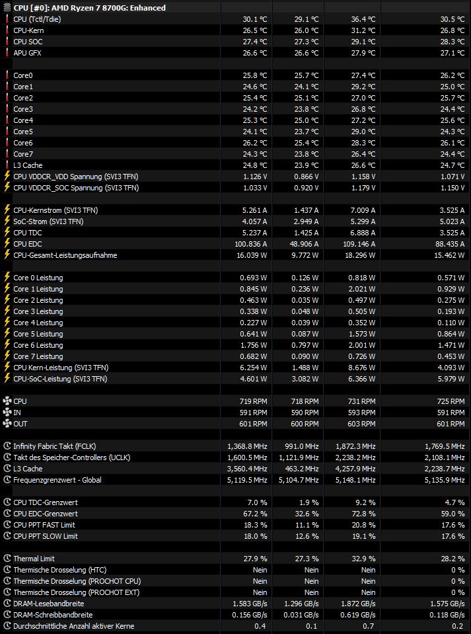Screen dimensions: 471x634
Task: Select Takt des Speicher-Controllers (UCLK) row
Action: [x=235, y=457]
